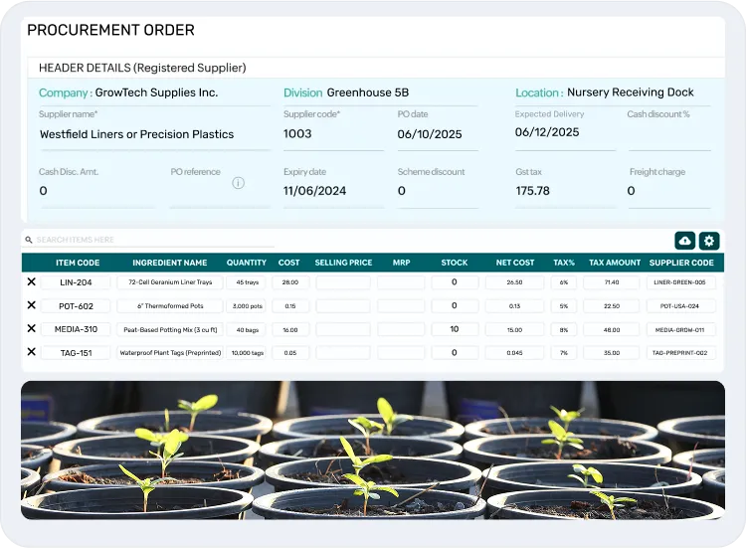Click the cloud upload icon button
The width and height of the screenshot is (746, 548).
click(x=684, y=241)
